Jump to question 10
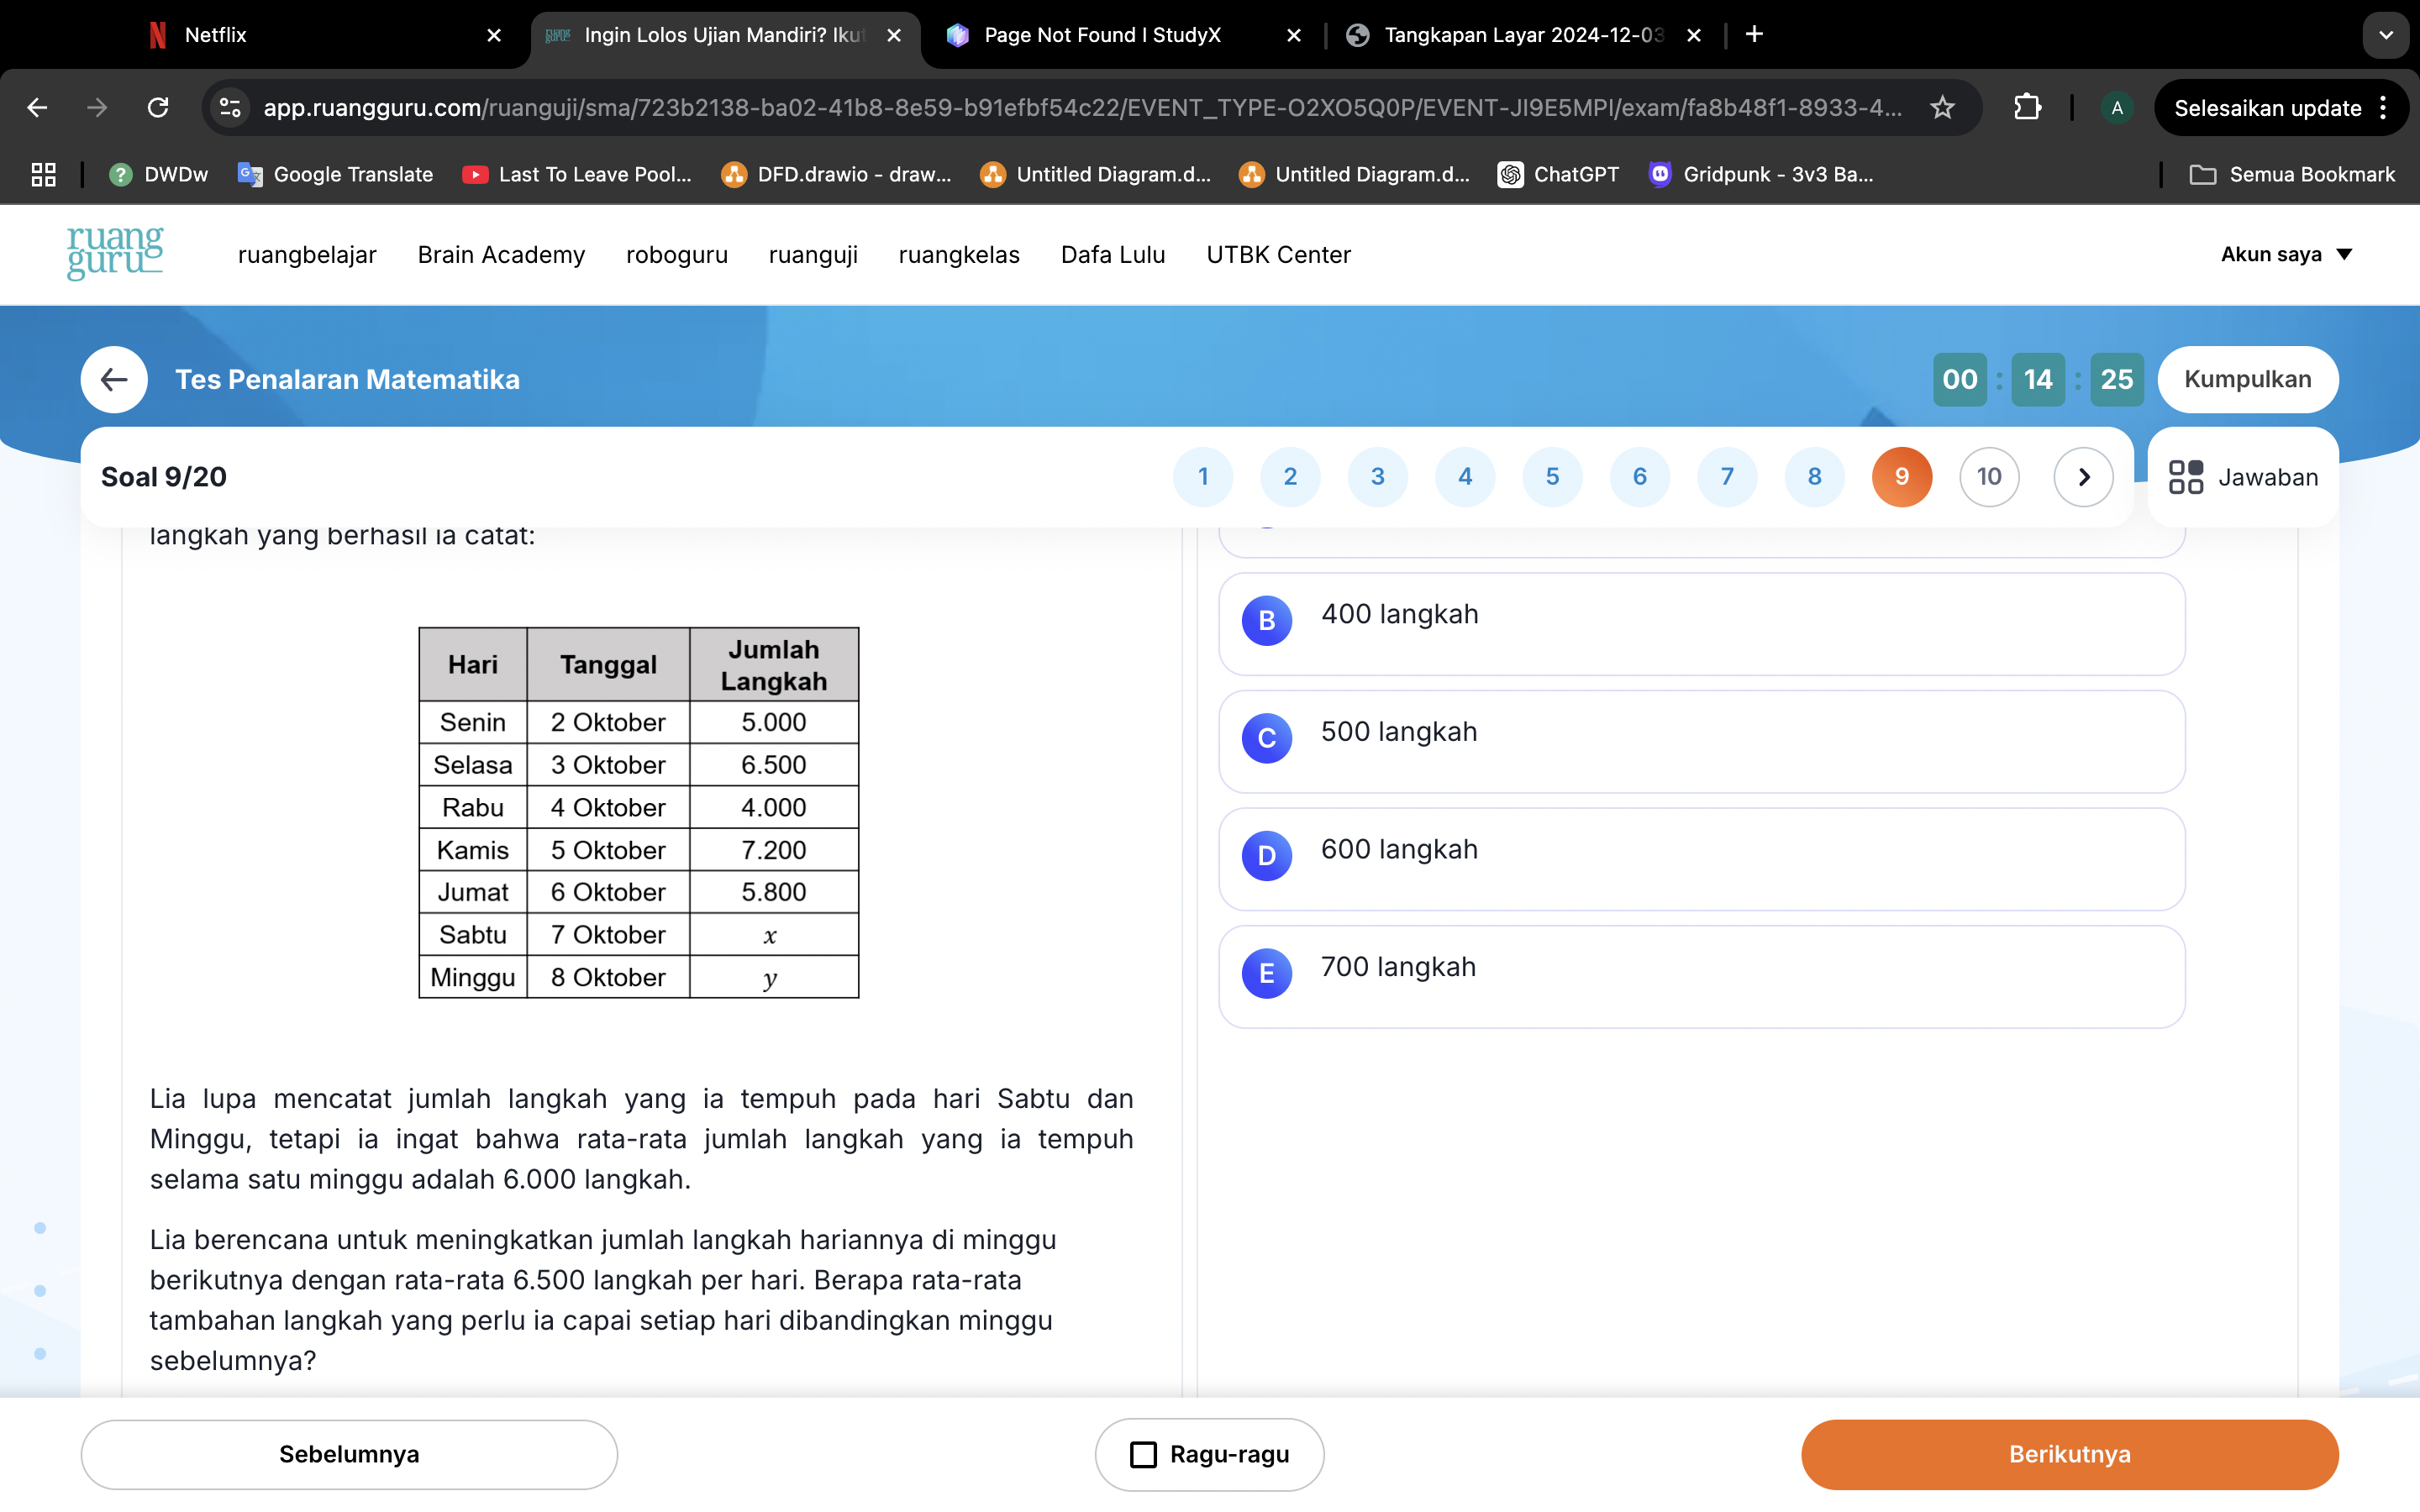This screenshot has width=2420, height=1512. 1989,477
